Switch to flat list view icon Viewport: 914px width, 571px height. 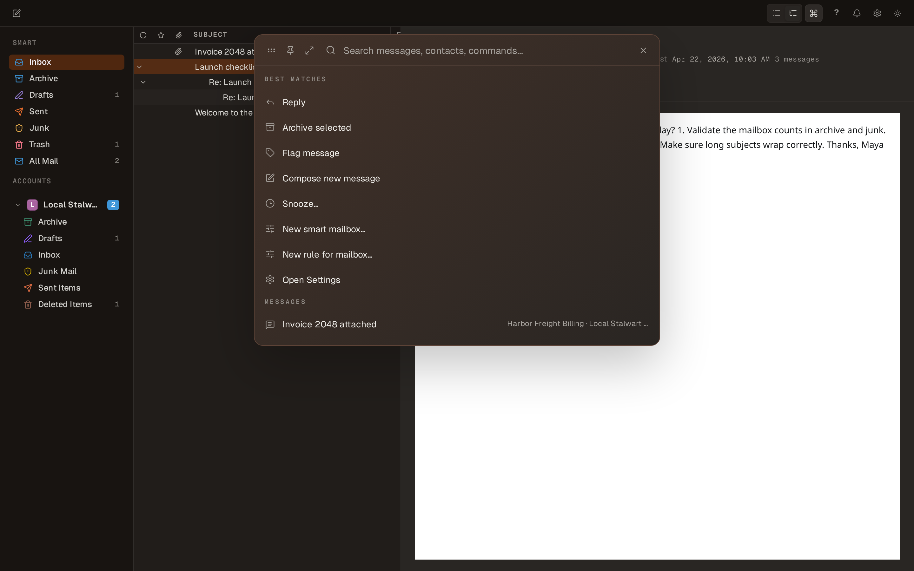click(x=777, y=13)
